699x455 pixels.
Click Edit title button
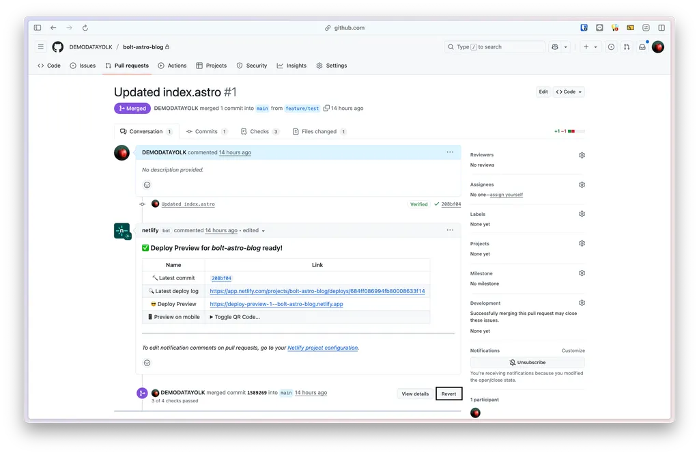point(543,92)
